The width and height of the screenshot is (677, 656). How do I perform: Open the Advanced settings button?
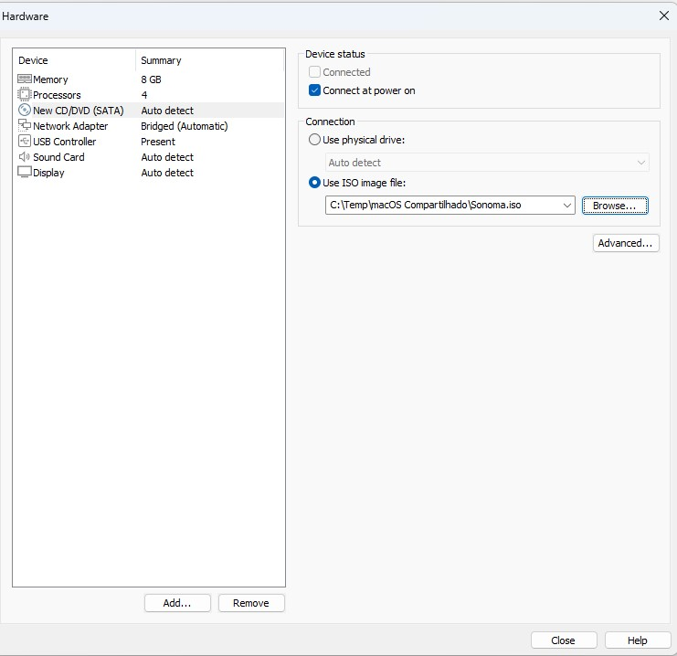point(626,243)
